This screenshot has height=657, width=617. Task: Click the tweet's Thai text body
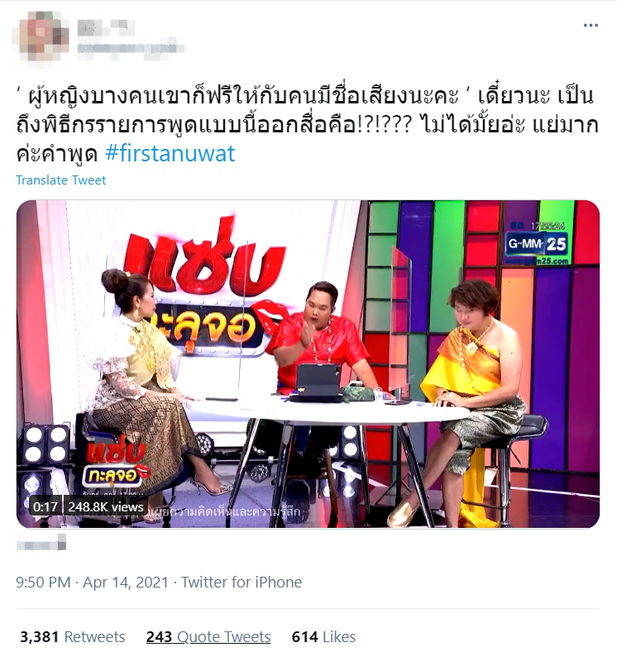point(307,124)
